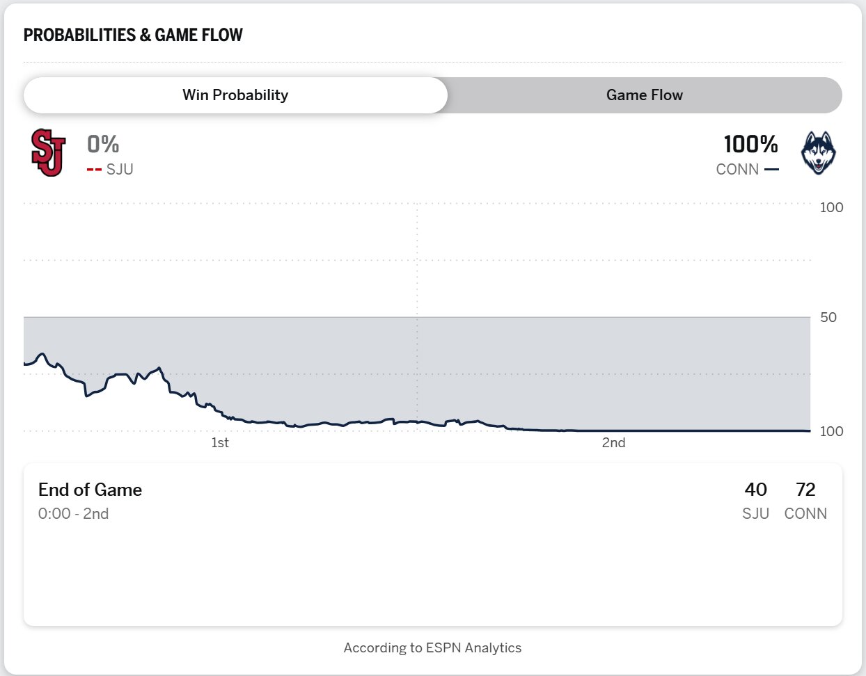Switch to the Game Flow tab
866x676 pixels.
point(644,95)
